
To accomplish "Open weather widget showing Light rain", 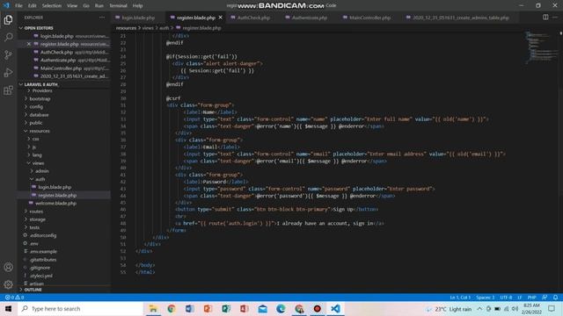I will point(449,309).
